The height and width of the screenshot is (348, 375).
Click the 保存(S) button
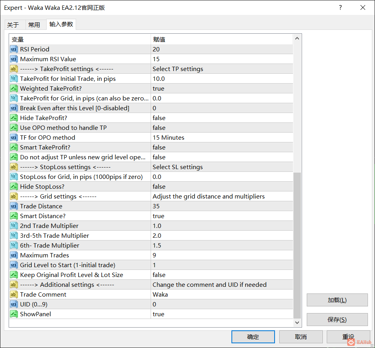pyautogui.click(x=337, y=319)
